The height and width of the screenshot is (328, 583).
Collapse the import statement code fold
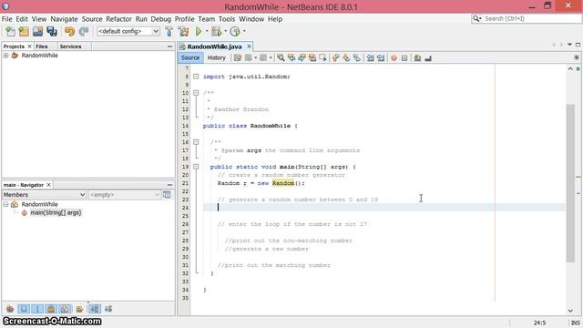[x=196, y=77]
